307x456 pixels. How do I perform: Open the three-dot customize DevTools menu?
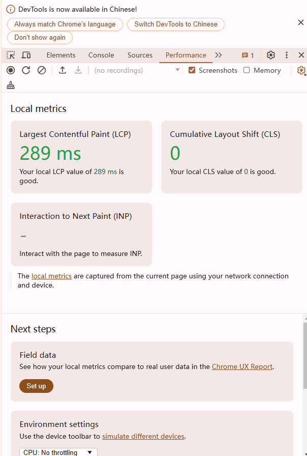tap(287, 55)
